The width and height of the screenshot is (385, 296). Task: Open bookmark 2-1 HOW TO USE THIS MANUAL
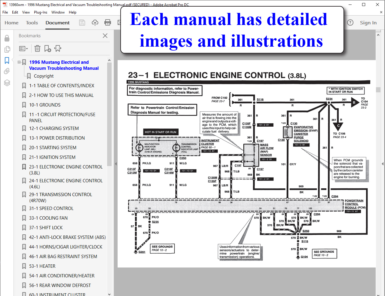(x=61, y=95)
